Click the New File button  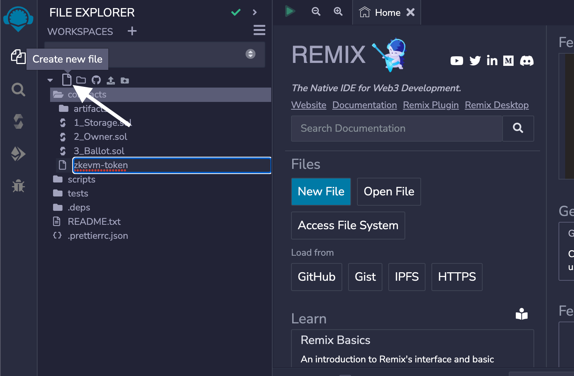click(321, 192)
